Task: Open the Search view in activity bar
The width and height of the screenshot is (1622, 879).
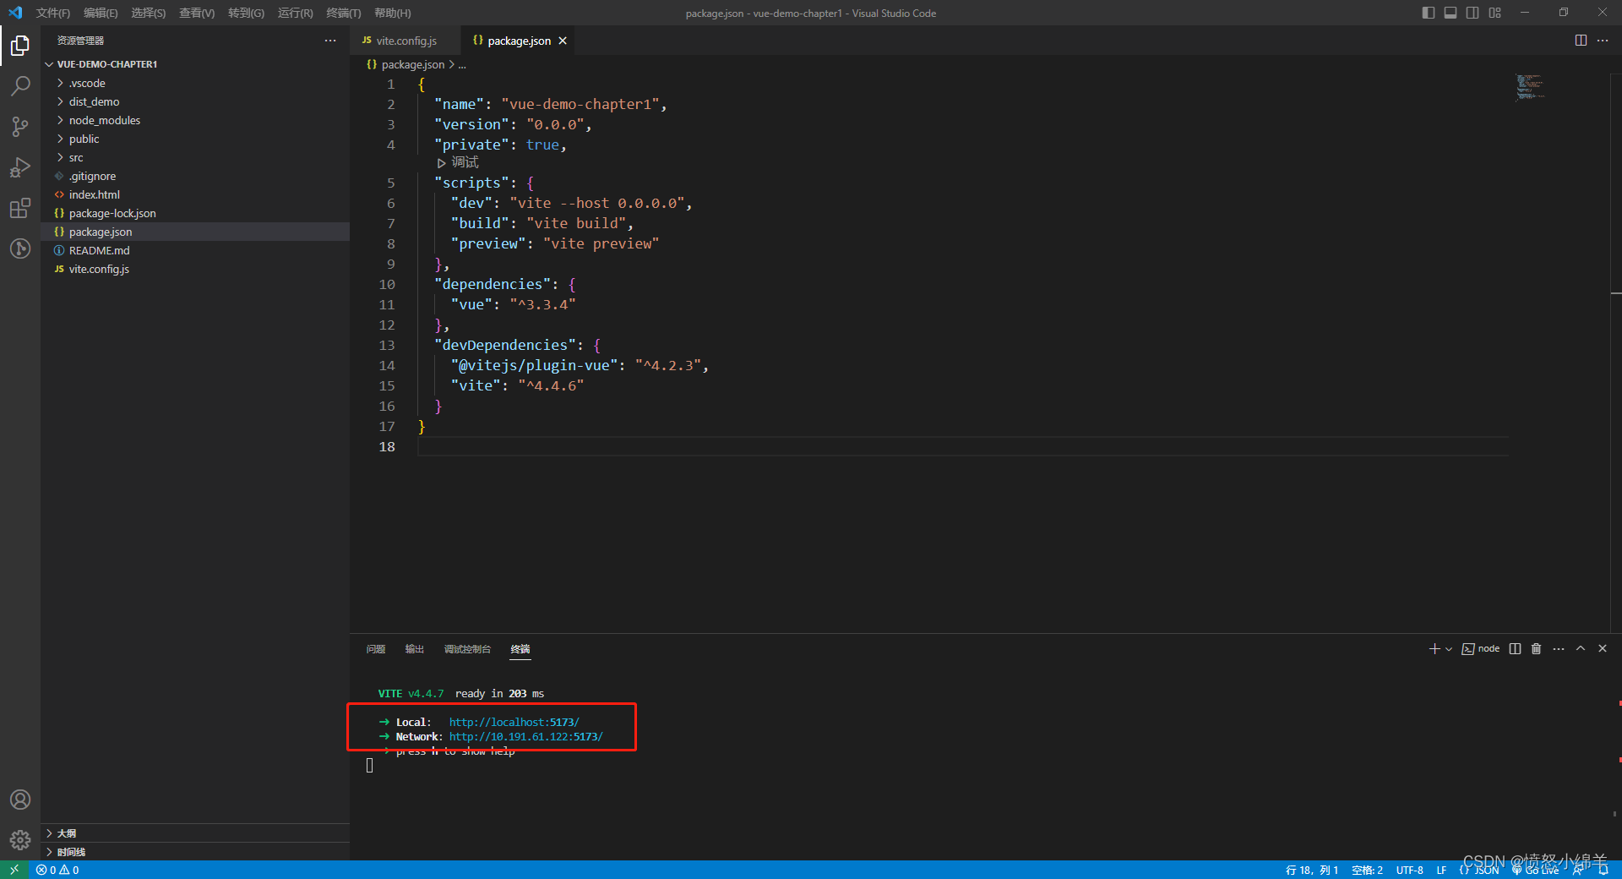Action: pyautogui.click(x=20, y=85)
